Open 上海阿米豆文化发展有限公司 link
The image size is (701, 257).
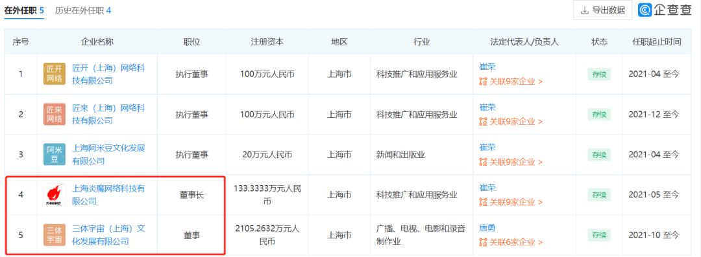(x=108, y=154)
